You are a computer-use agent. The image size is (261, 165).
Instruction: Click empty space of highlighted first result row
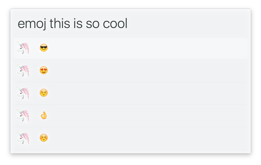tap(148, 48)
